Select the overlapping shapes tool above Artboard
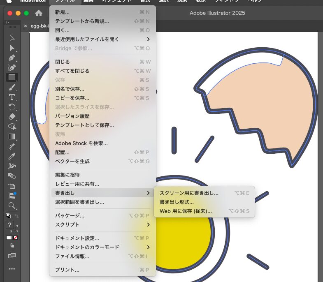This screenshot has height=282, width=323. (x=12, y=176)
